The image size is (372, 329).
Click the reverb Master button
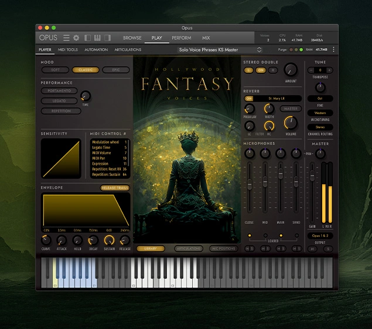(x=291, y=108)
